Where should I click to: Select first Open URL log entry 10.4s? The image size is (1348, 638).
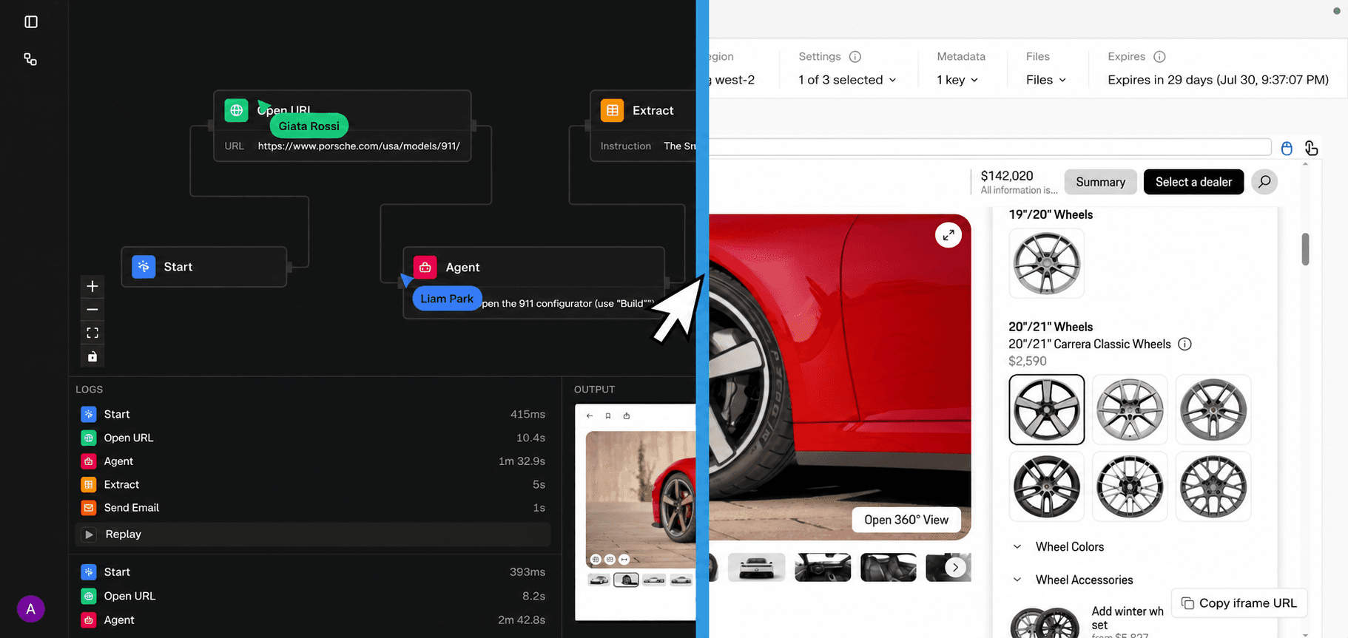click(x=313, y=438)
